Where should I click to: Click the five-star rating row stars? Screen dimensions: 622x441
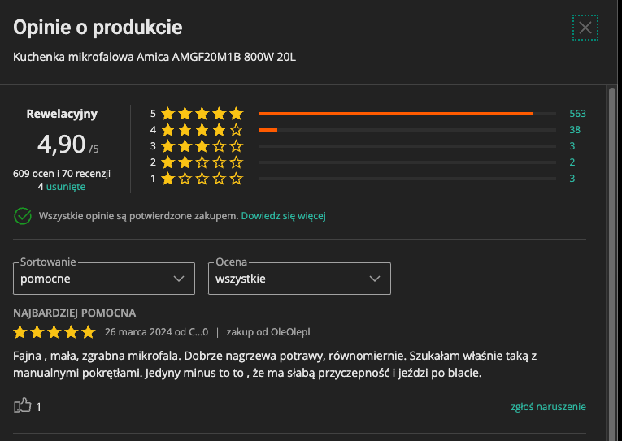click(x=202, y=114)
